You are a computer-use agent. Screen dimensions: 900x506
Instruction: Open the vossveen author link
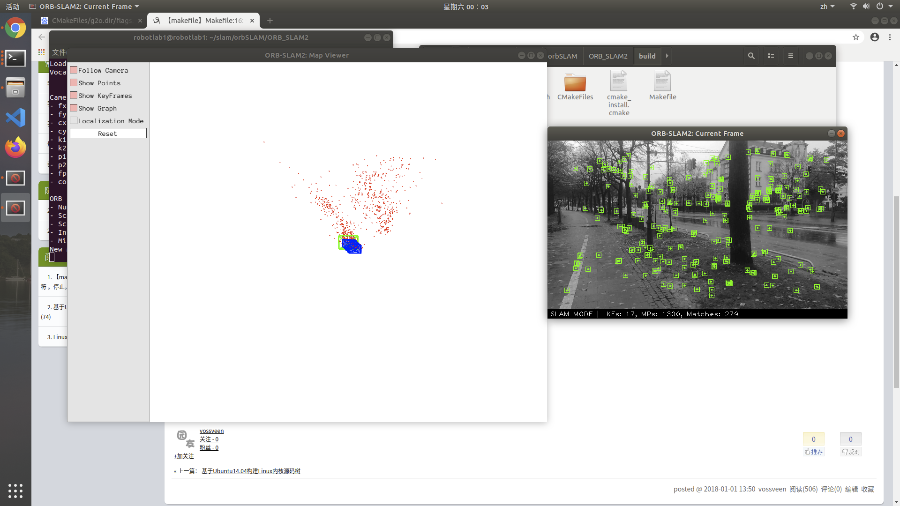coord(211,431)
